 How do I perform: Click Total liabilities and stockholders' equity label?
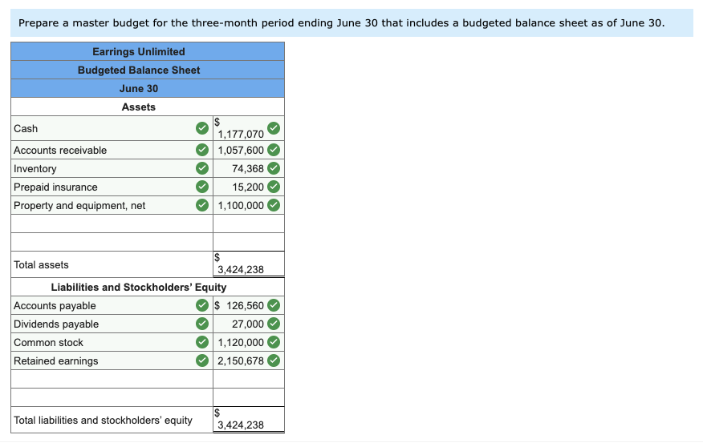tap(103, 420)
